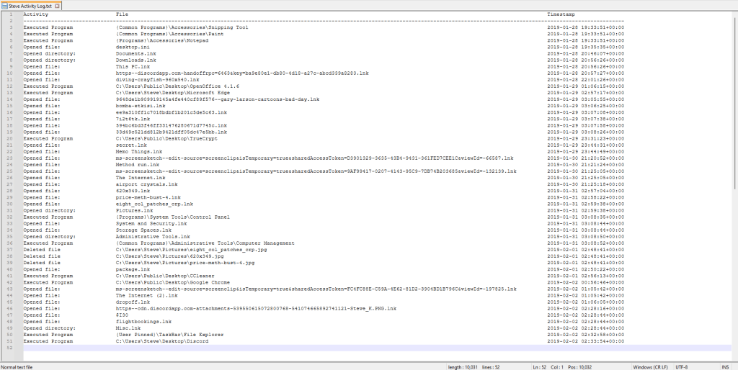Screen dimensions: 738x370
Task: Click Normal text file language label
Action: [x=18, y=366]
